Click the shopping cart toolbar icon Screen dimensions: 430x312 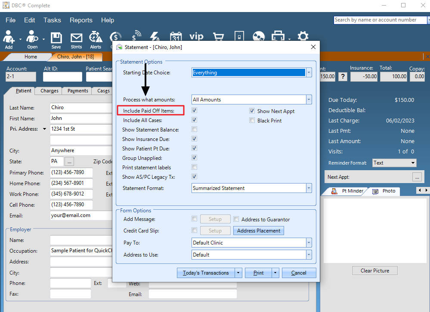219,37
